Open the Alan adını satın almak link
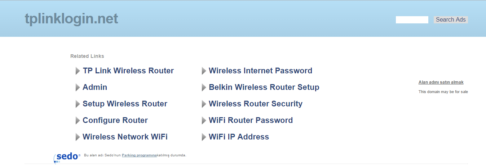 (441, 82)
